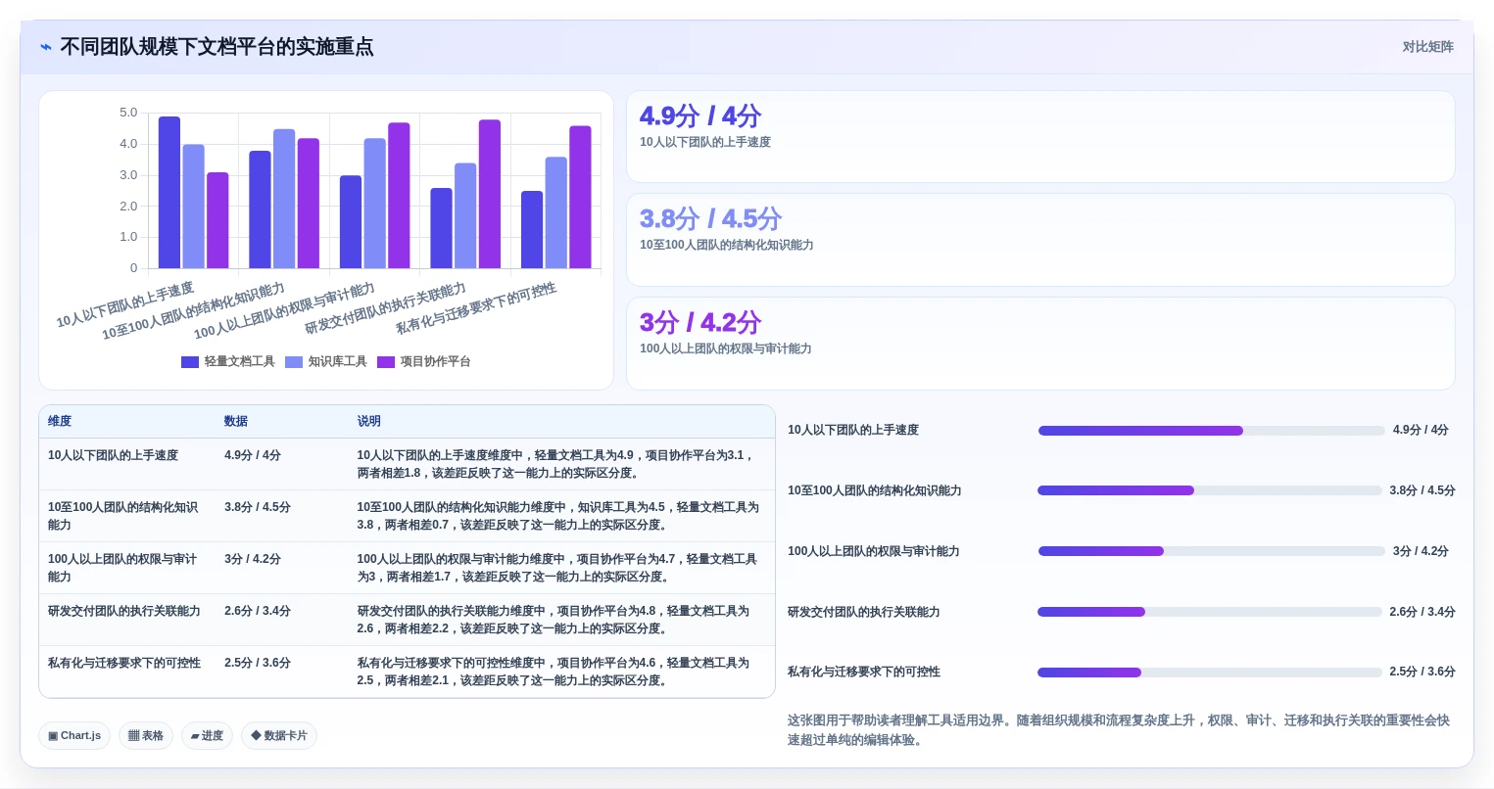Image resolution: width=1494 pixels, height=789 pixels.
Task: Click the 数据卡片 tag chip
Action: (279, 736)
